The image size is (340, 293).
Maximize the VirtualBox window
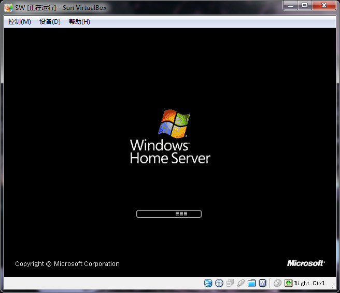[x=305, y=5]
